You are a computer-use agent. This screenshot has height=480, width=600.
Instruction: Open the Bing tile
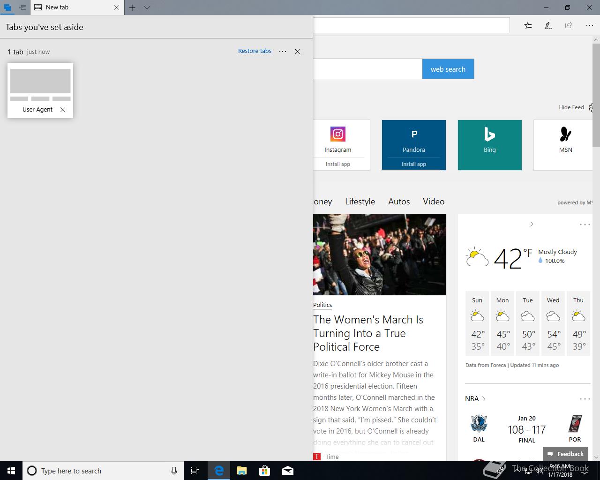click(x=490, y=145)
